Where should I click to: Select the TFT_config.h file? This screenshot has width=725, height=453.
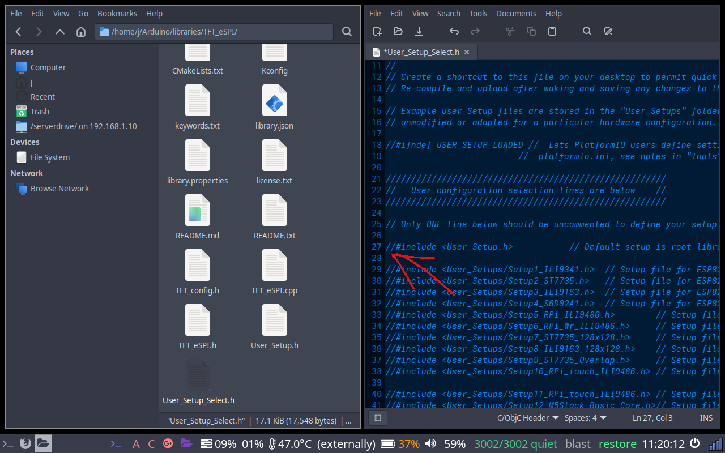point(198,272)
